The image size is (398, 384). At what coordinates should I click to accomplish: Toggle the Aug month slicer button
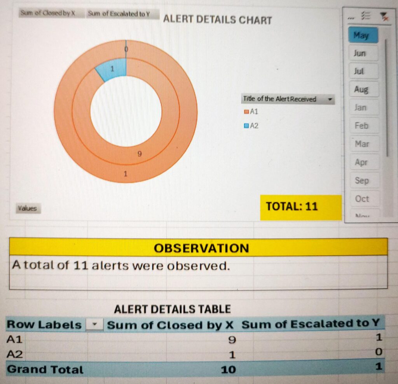363,89
